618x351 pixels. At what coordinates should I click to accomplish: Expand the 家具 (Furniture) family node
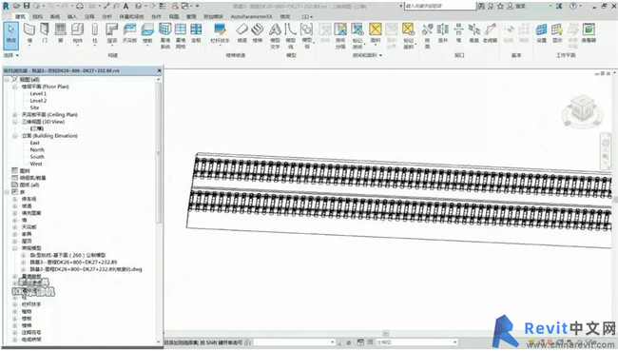click(14, 234)
